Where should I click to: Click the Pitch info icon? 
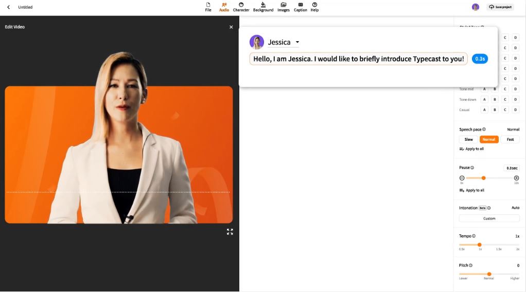(470, 265)
